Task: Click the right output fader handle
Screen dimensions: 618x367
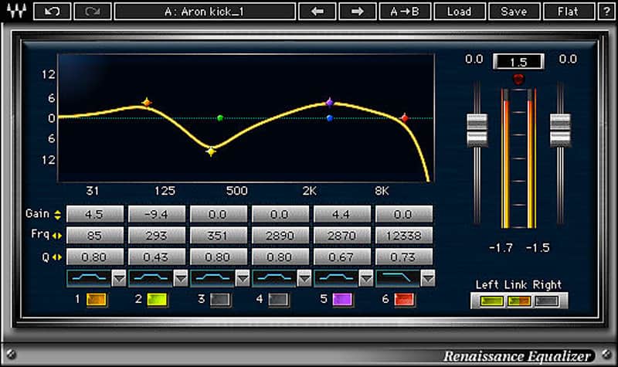Action: click(x=560, y=130)
